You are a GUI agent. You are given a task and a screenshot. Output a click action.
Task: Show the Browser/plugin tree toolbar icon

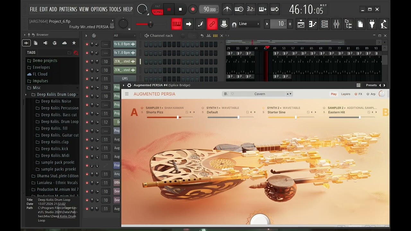(x=348, y=24)
